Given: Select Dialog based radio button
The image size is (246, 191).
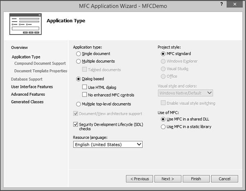Looking at the screenshot, I should coord(78,79).
